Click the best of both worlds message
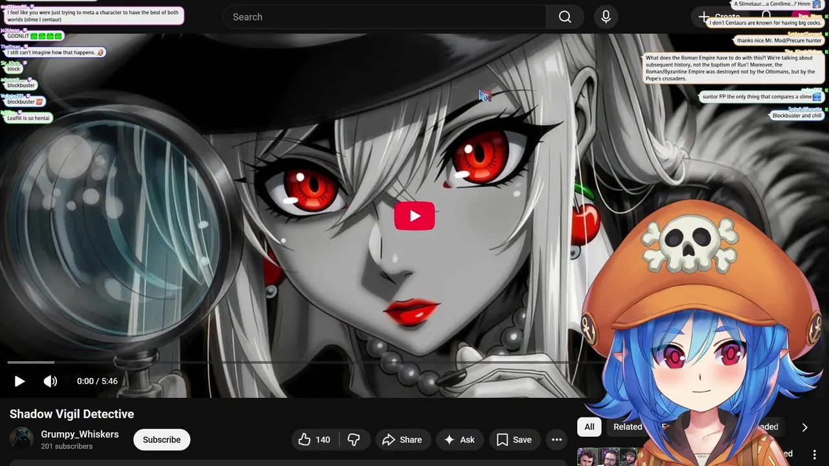 pos(93,16)
